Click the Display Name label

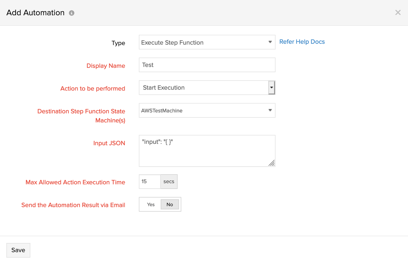[x=106, y=66]
